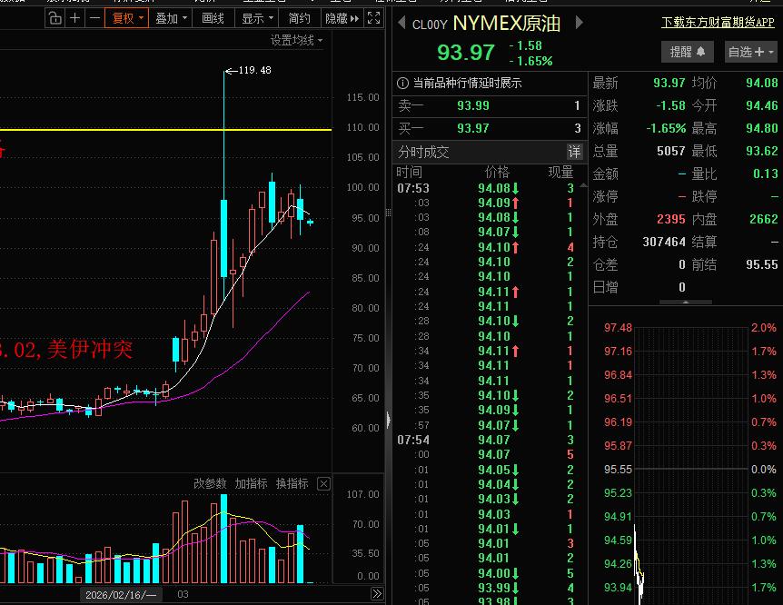Viewport: 783px width, 605px height.
Task: Click the 均价 value 94.08
Action: (762, 83)
